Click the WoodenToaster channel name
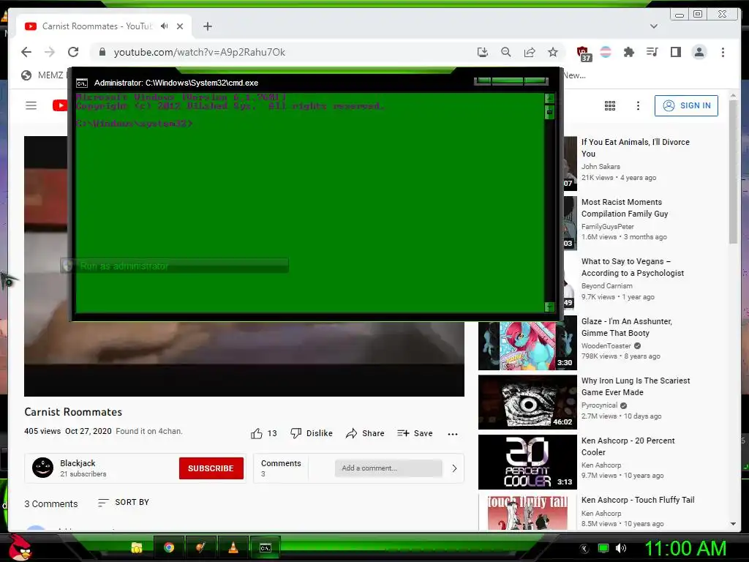The image size is (749, 562). click(606, 345)
